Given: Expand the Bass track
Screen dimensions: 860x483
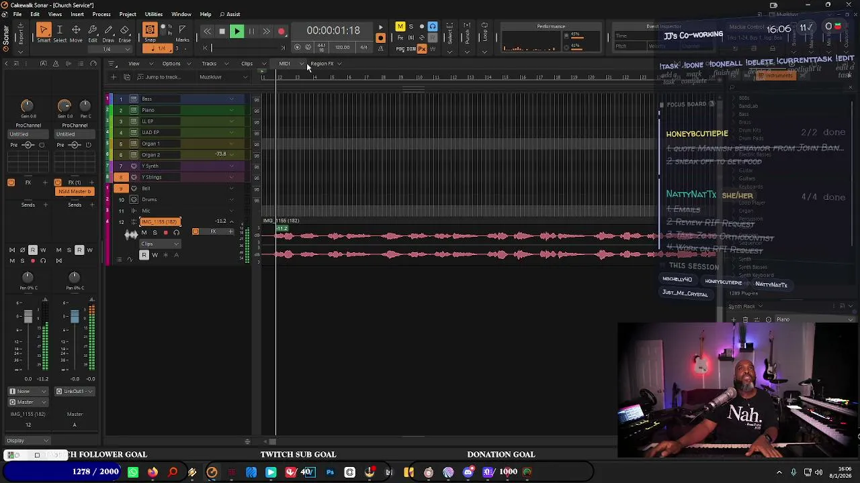Looking at the screenshot, I should (232, 99).
